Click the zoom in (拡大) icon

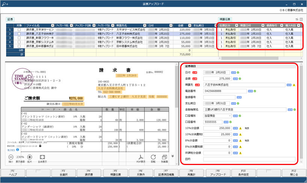coord(30,157)
